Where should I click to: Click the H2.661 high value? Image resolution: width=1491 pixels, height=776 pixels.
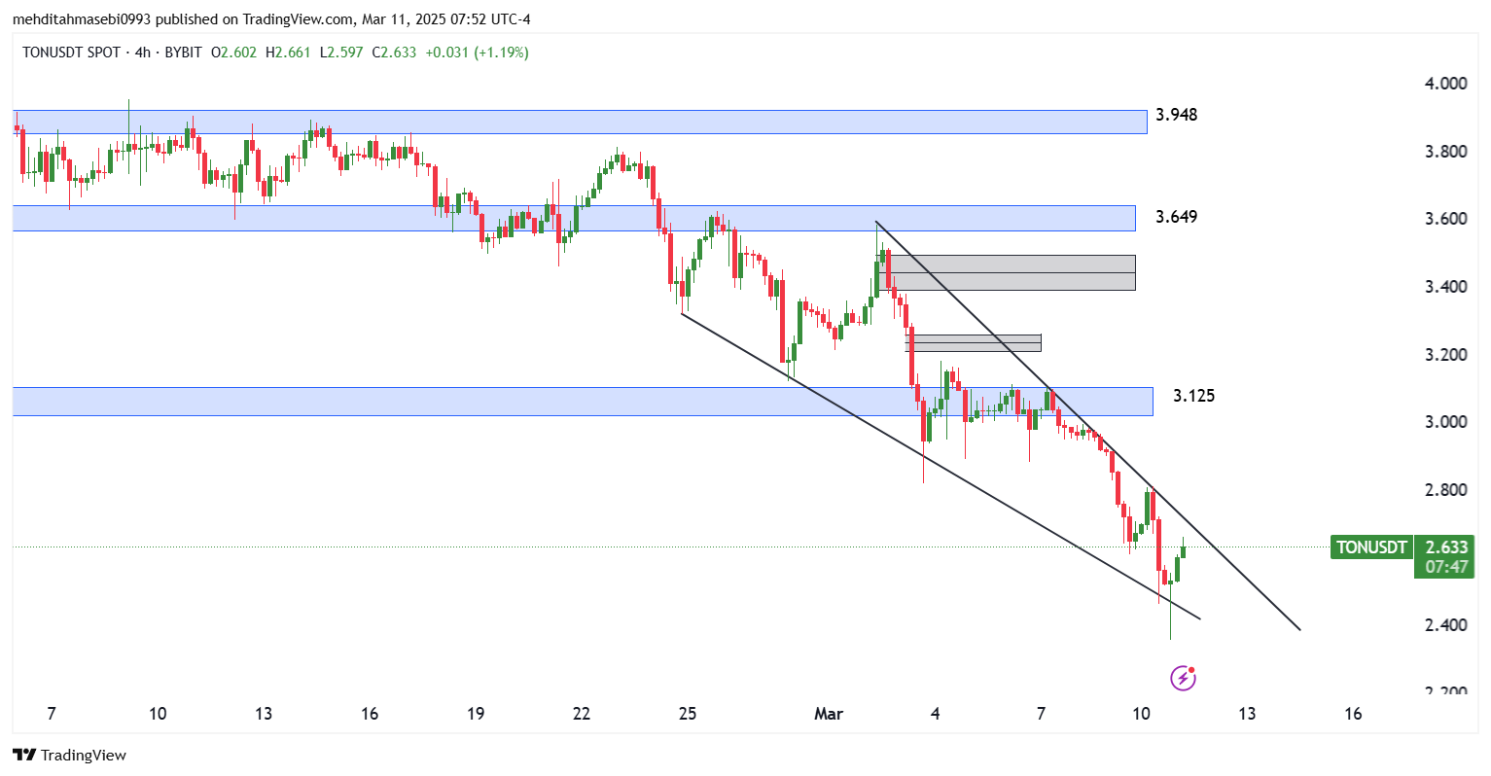pos(288,53)
